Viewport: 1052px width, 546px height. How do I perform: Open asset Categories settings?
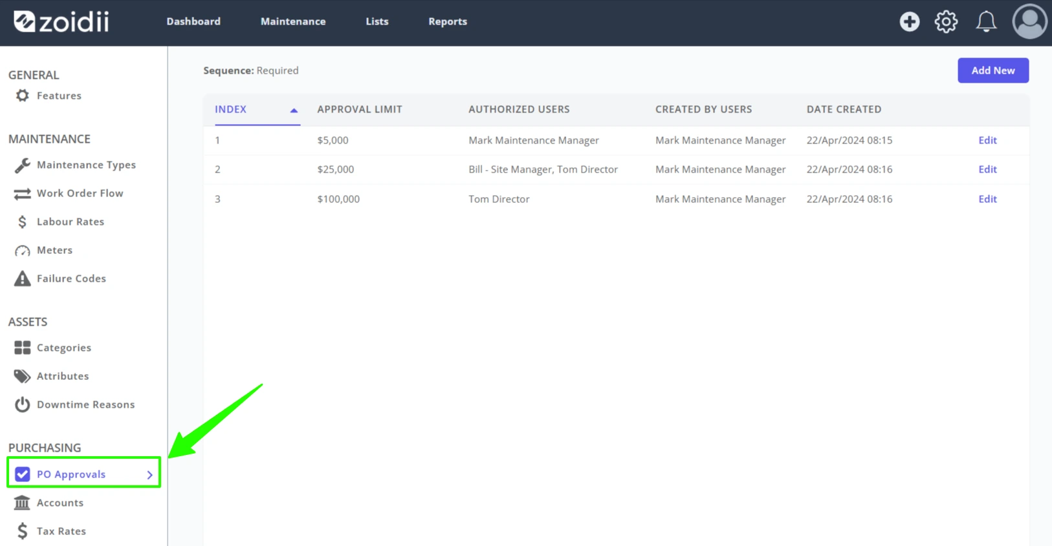[64, 348]
